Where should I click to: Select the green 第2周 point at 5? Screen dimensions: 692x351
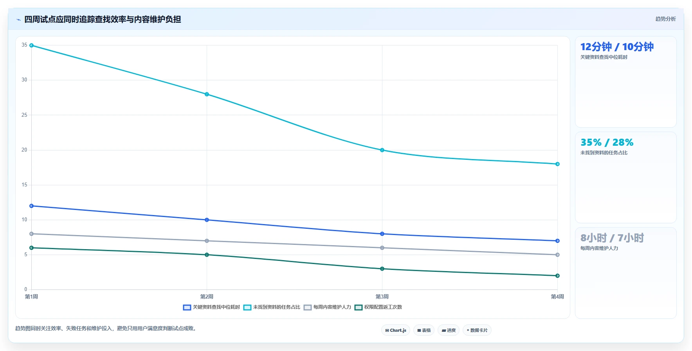pyautogui.click(x=207, y=255)
